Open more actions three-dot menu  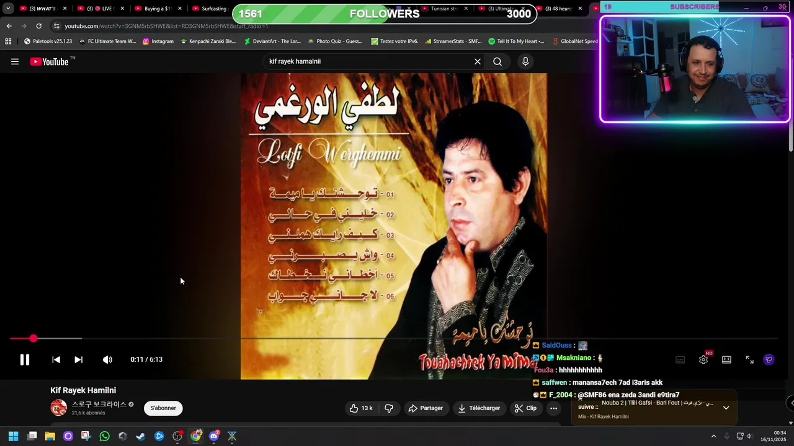pyautogui.click(x=553, y=408)
